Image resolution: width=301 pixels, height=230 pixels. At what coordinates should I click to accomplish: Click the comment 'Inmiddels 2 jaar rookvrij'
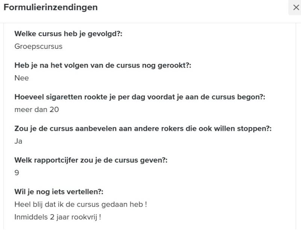point(58,217)
